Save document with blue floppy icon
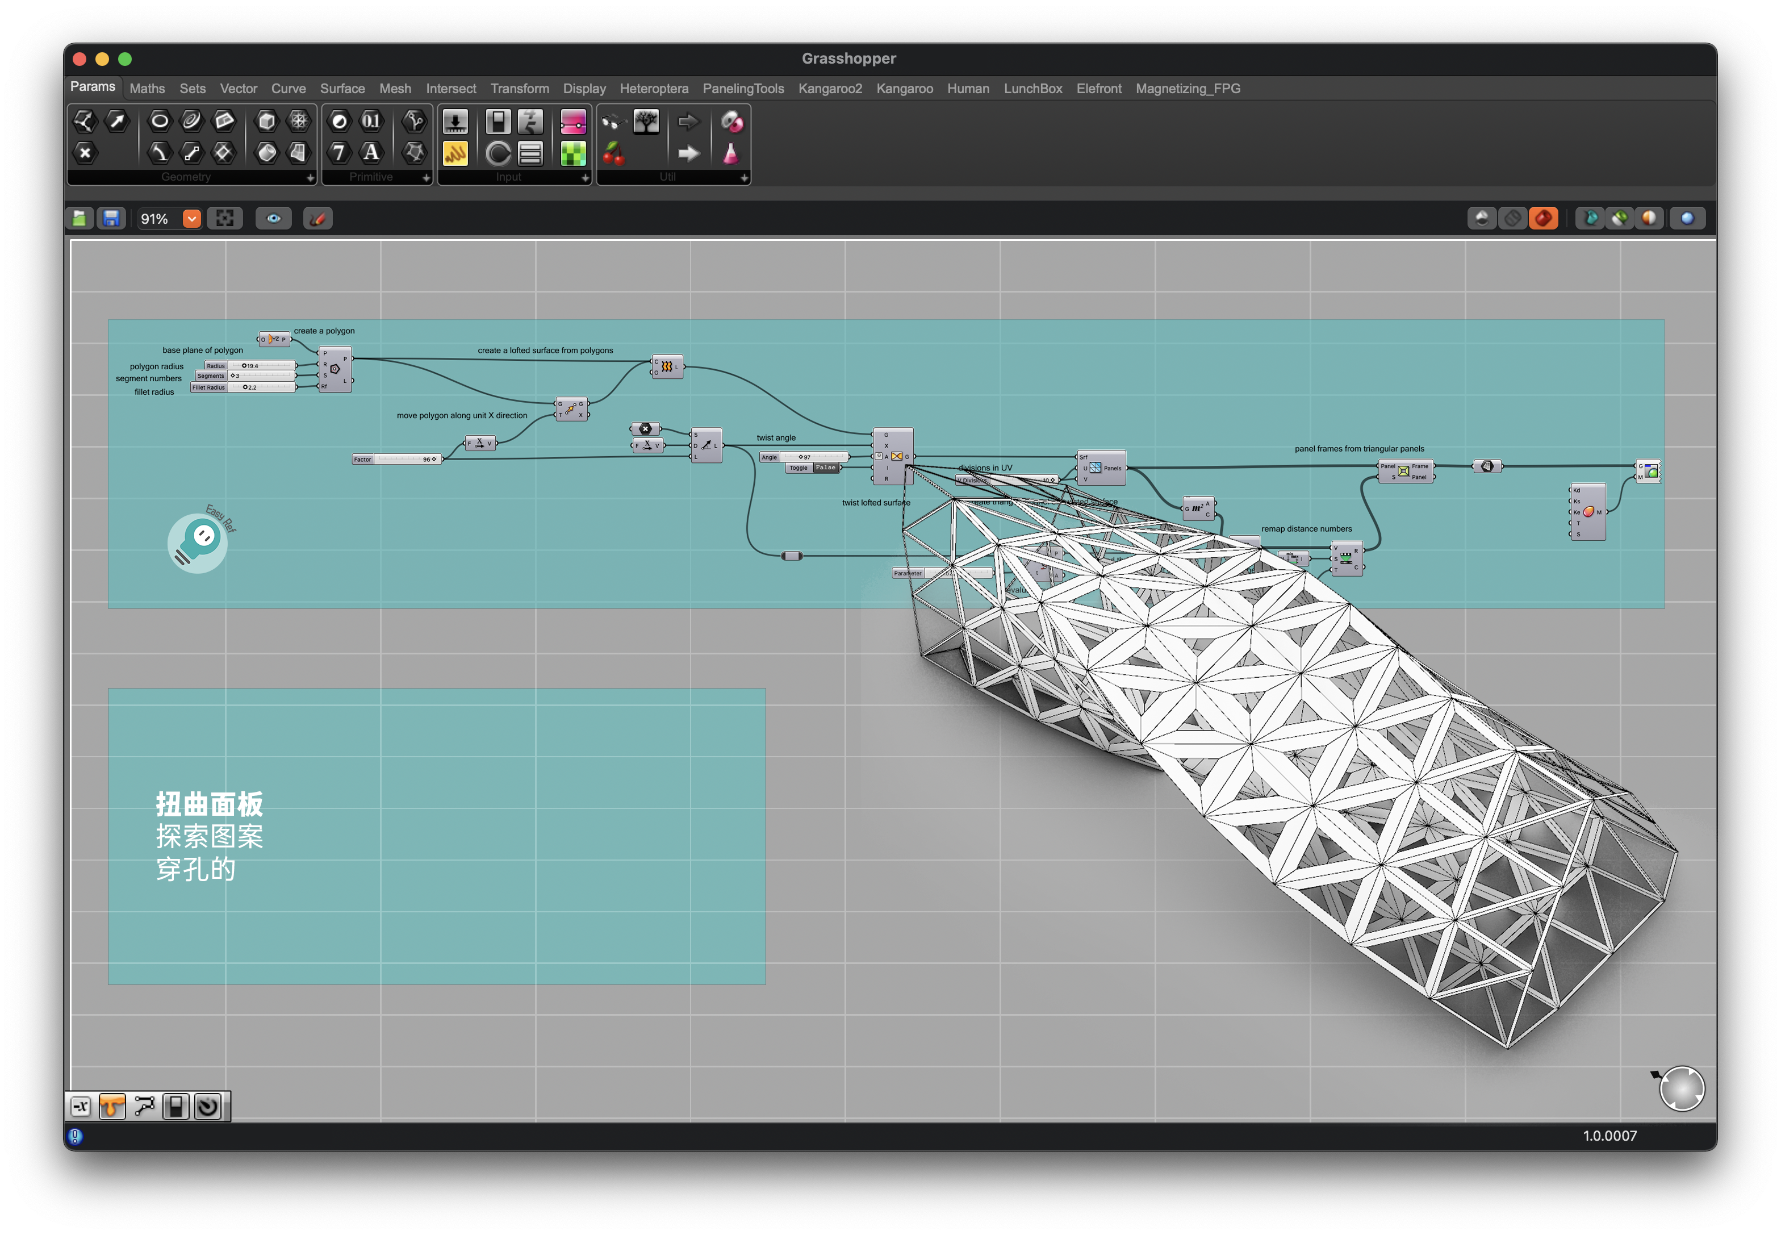Screen dimensions: 1781x1235 tap(111, 219)
